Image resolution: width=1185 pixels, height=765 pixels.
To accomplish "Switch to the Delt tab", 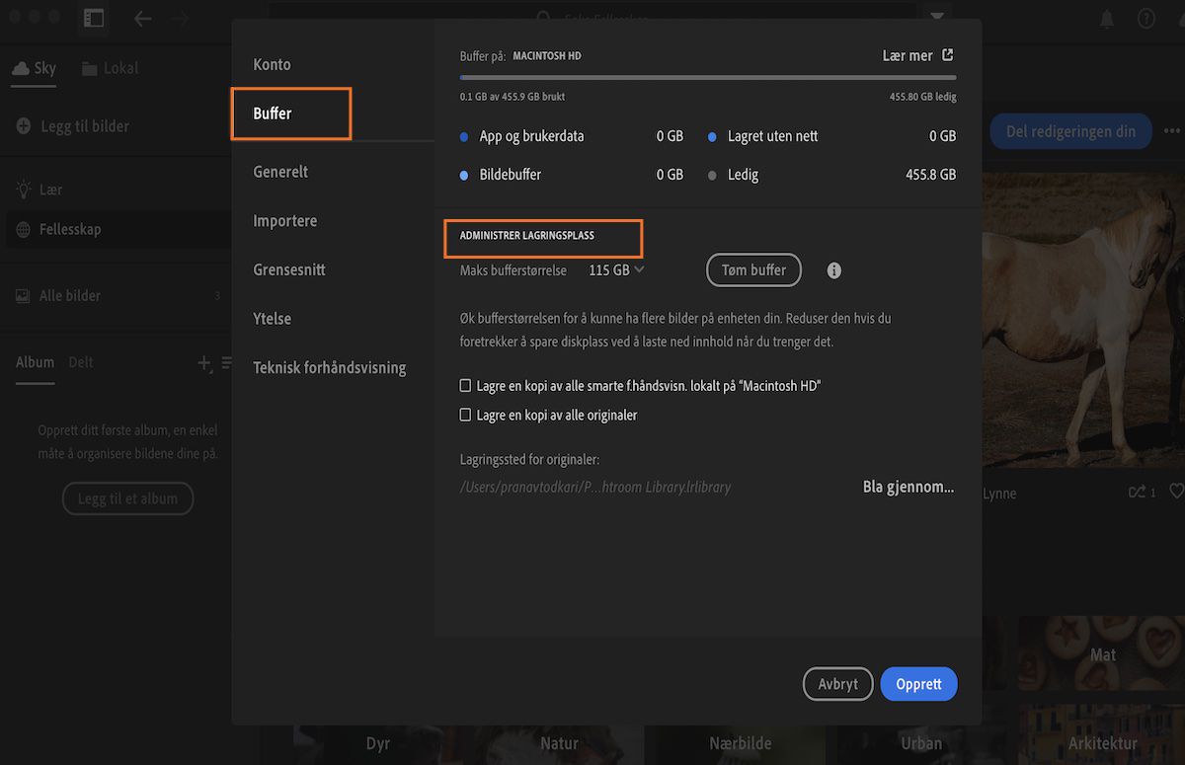I will tap(79, 362).
